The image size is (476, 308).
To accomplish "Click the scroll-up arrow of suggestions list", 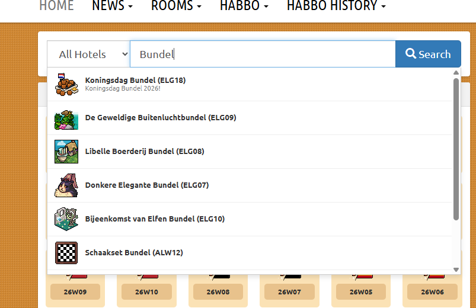I will [456, 72].
